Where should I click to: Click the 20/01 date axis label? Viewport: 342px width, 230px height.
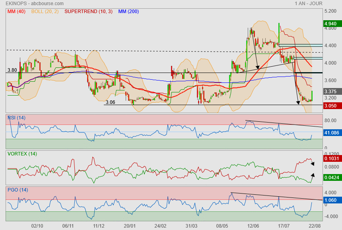click(130, 226)
